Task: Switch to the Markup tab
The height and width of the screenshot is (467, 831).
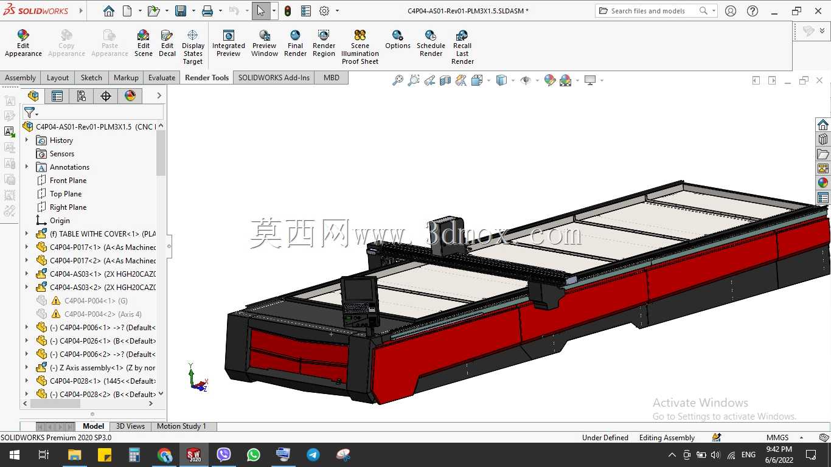Action: coord(126,78)
